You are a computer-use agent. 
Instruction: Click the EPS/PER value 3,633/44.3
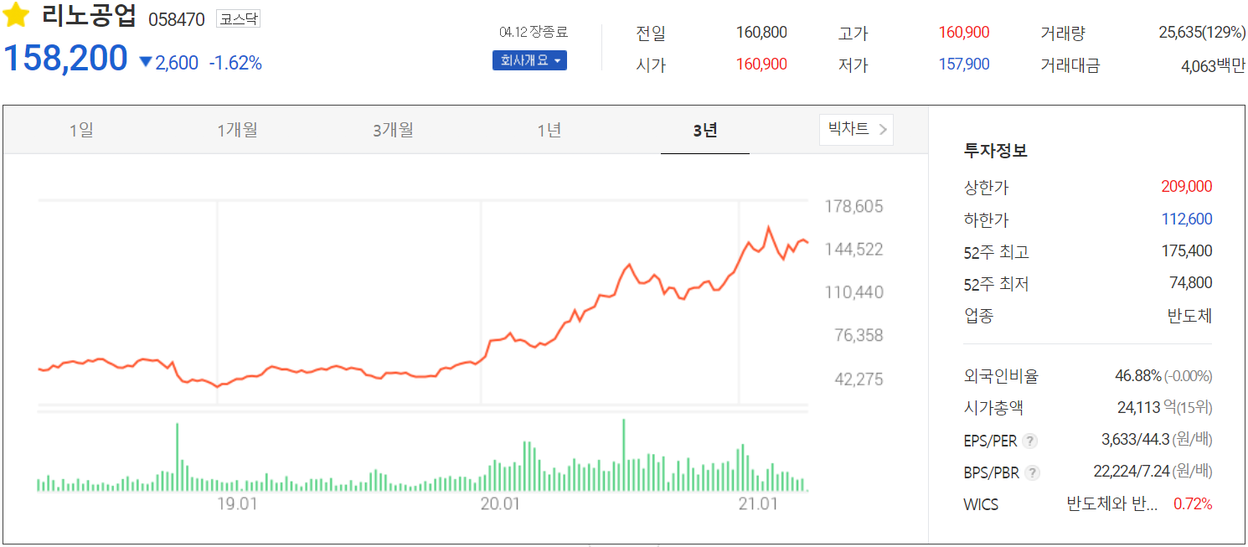pyautogui.click(x=1134, y=440)
